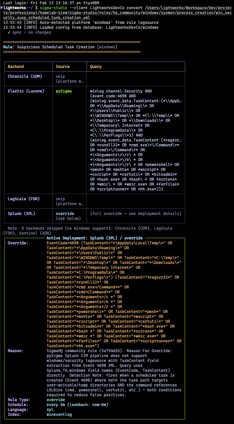
Task: Click the 'lightworks:~/' shell prompt
Action: click(x=18, y=8)
